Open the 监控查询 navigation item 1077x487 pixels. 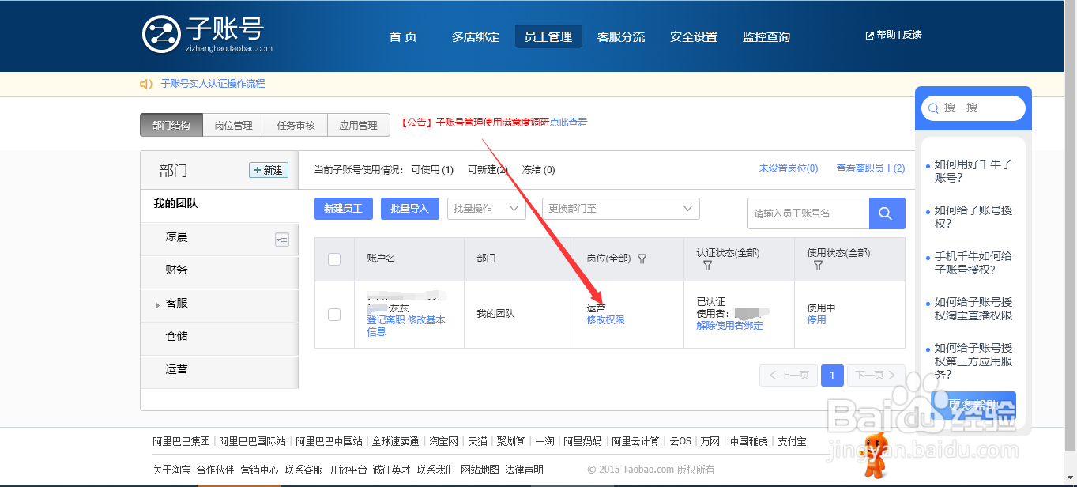click(766, 36)
